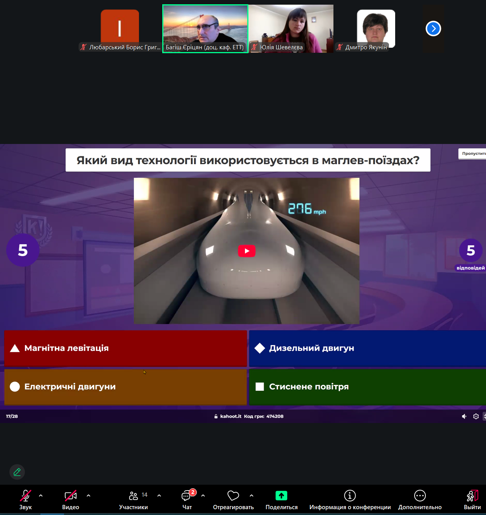Click muted mic icon on Любарський tile
This screenshot has width=486, height=515.
pyautogui.click(x=83, y=47)
